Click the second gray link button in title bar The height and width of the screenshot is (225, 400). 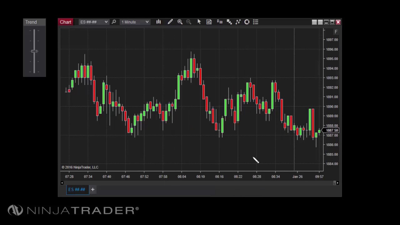[x=320, y=22]
